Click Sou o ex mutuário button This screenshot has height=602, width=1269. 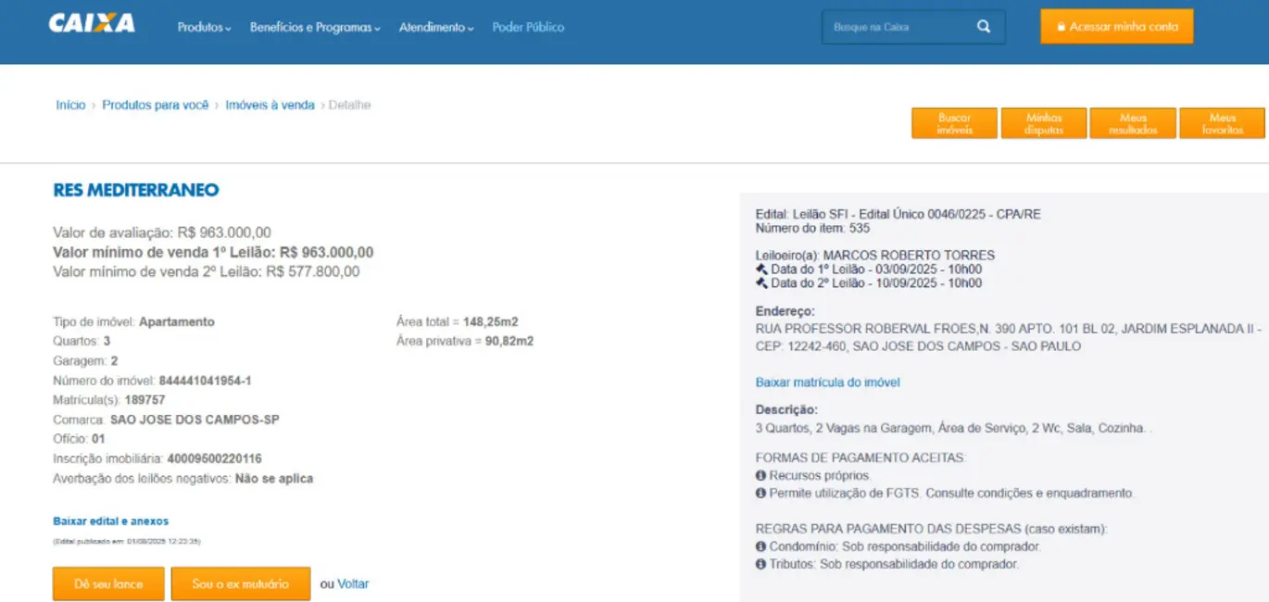240,584
